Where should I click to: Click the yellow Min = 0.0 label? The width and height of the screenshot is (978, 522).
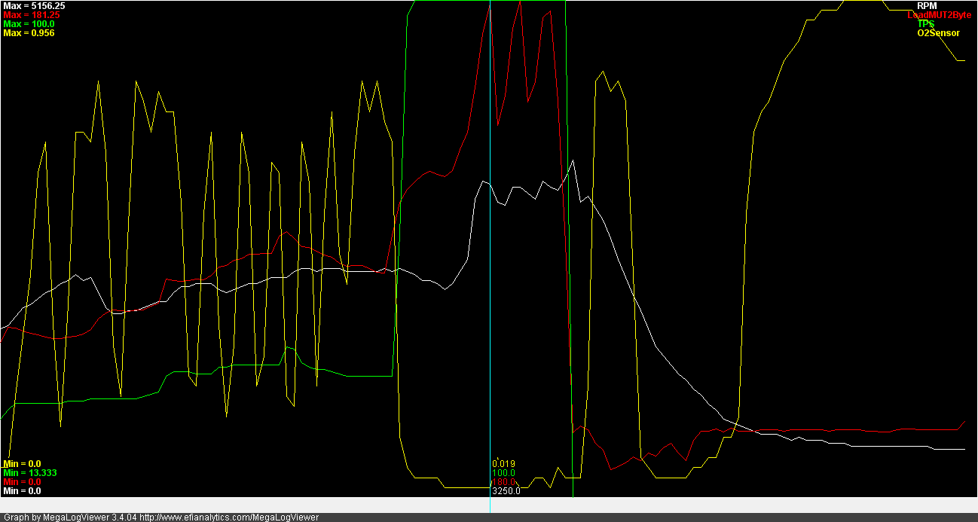click(x=22, y=464)
